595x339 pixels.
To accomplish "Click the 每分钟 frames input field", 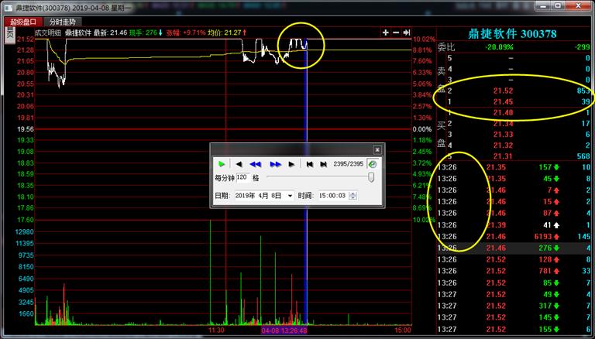I will 242,178.
